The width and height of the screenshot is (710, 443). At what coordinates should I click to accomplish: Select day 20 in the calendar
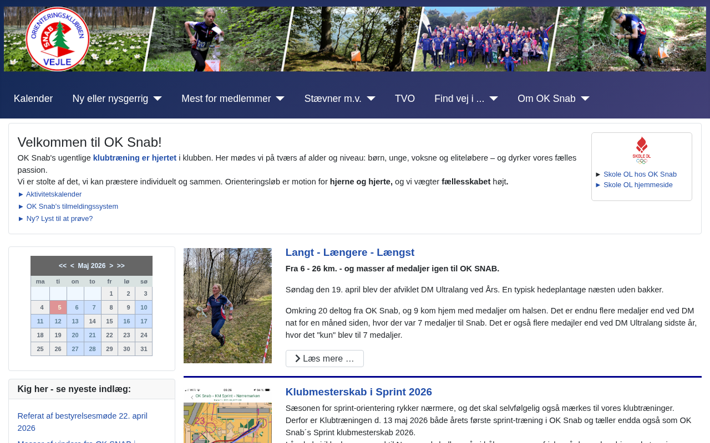pos(75,335)
